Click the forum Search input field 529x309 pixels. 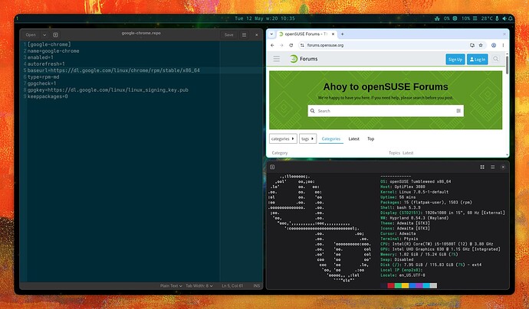click(386, 111)
